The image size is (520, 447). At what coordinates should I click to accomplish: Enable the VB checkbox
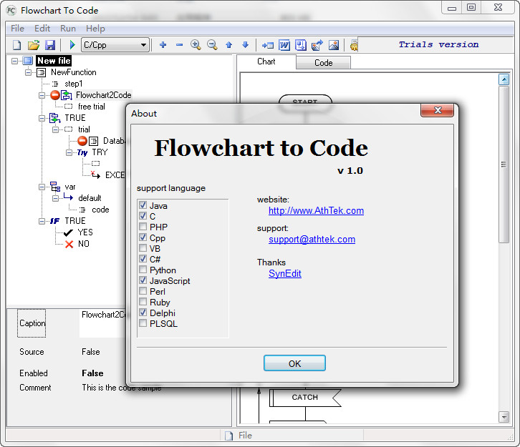pyautogui.click(x=143, y=248)
